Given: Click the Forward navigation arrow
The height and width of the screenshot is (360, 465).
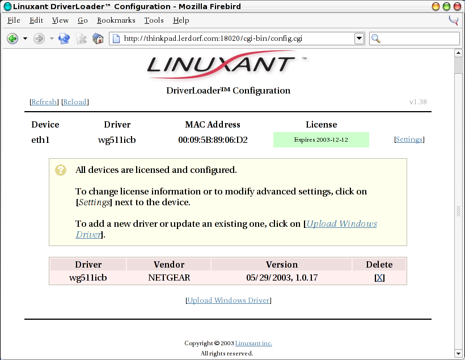Looking at the screenshot, I should pyautogui.click(x=39, y=39).
